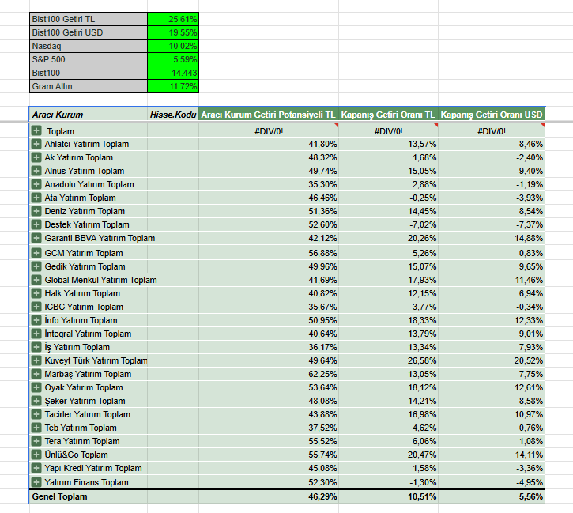Select #DIV/0! in Kapanış Getiri USD column
The image size is (573, 513).
[x=492, y=130]
